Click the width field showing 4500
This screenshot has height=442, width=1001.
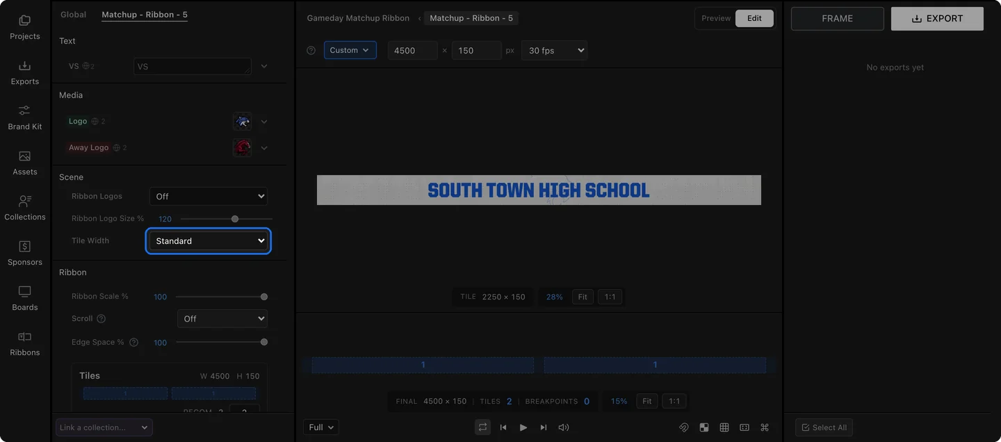pos(413,50)
